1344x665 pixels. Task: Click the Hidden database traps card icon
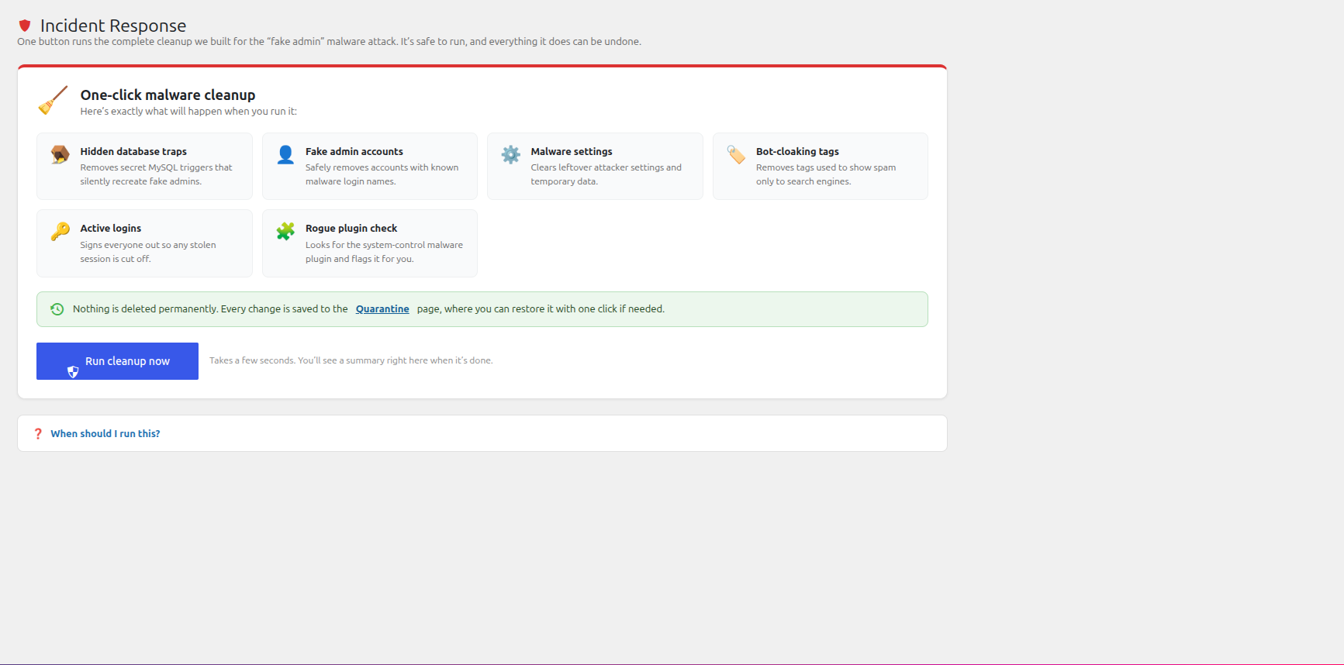pos(60,154)
